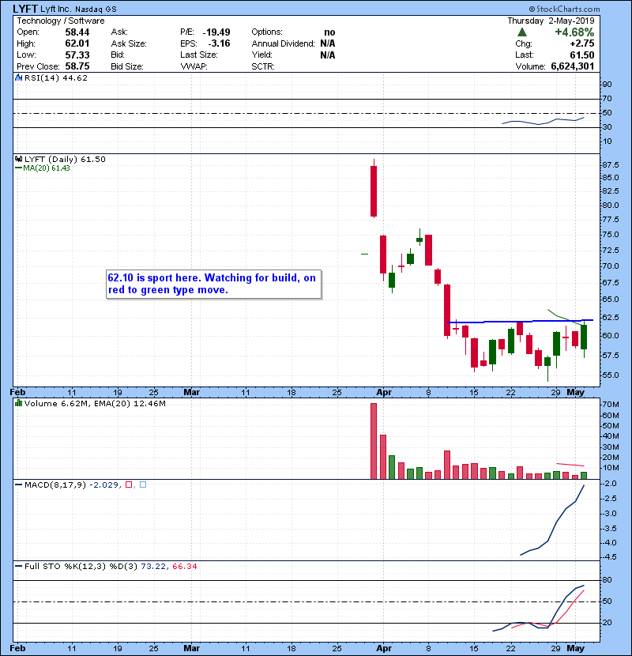Screen dimensions: 632x656
Task: Click the 55.0 price axis label
Action: point(610,375)
